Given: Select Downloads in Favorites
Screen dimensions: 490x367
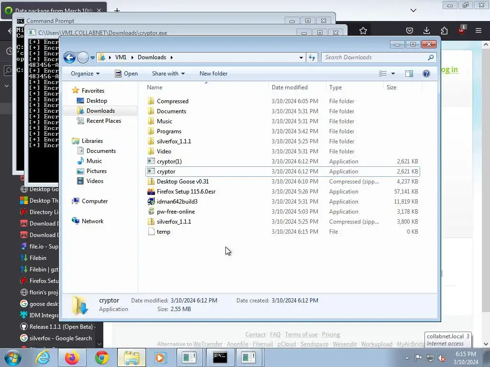Looking at the screenshot, I should [x=100, y=111].
